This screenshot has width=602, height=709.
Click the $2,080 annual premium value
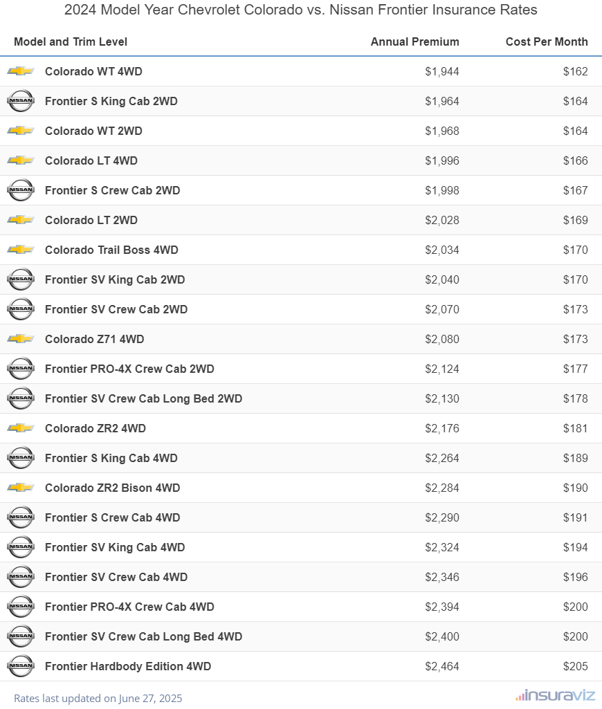[442, 339]
